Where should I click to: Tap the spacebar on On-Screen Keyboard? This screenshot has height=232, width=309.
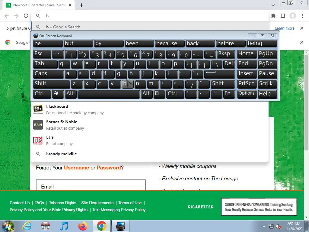[x=109, y=94]
